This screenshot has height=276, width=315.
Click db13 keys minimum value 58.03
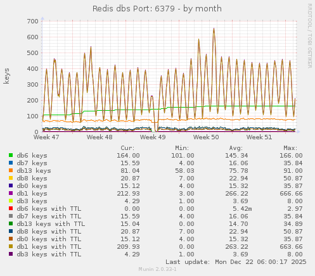[184, 171]
